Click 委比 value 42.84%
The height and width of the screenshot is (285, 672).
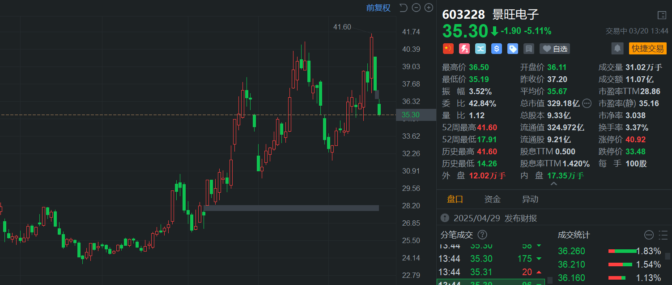click(482, 103)
